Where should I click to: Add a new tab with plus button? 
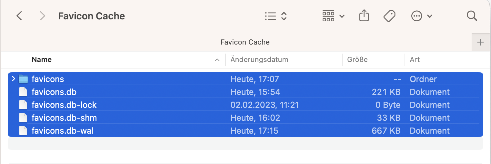(x=480, y=42)
